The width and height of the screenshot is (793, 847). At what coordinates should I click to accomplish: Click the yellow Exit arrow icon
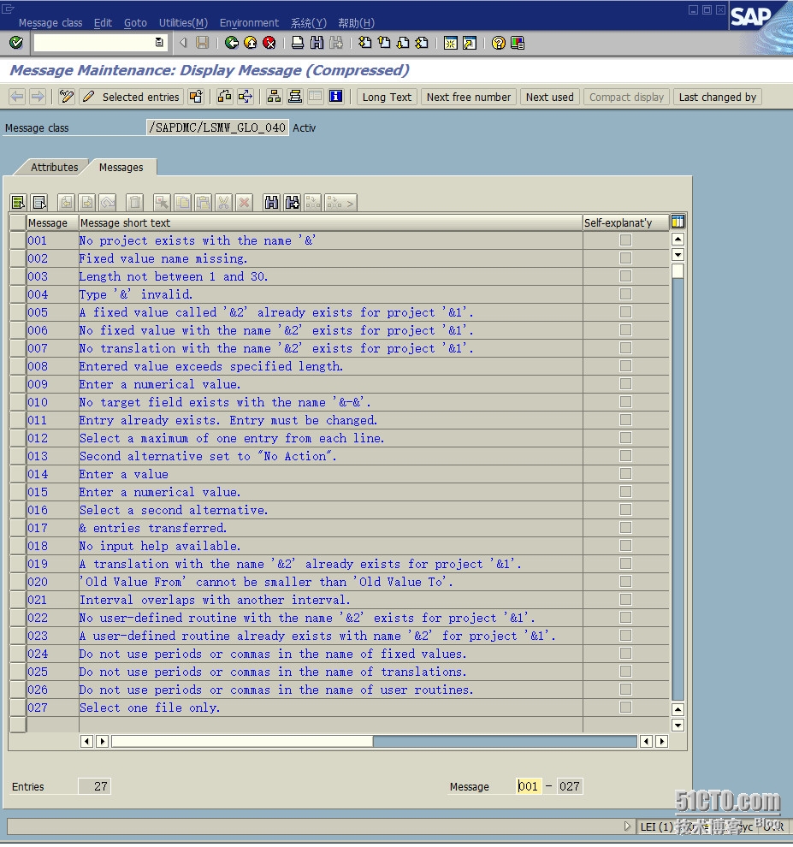250,42
